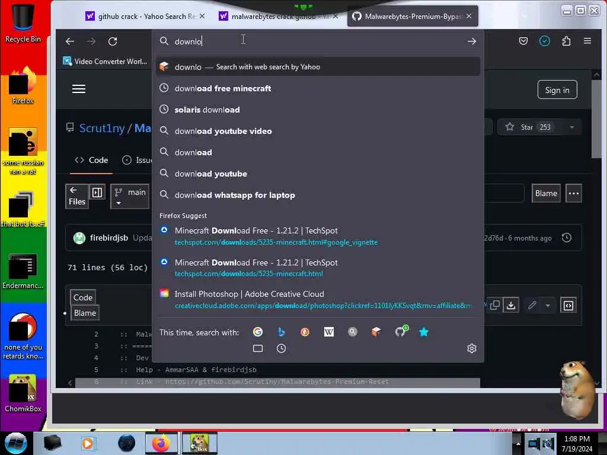This screenshot has width=607, height=455.
Task: Click the Files back button
Action: pyautogui.click(x=76, y=196)
